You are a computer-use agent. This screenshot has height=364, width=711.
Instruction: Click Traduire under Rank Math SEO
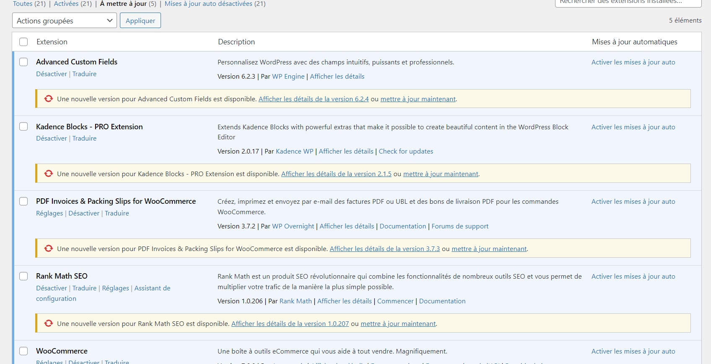pyautogui.click(x=84, y=288)
